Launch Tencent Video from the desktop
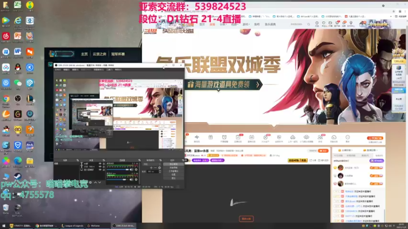This screenshot has height=229, width=408. [x=6, y=20]
